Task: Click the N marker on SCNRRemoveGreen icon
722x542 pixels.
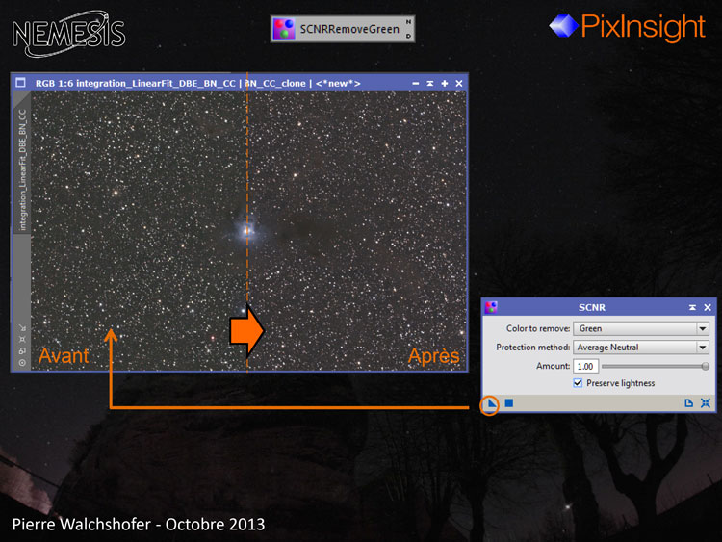Action: (x=408, y=22)
